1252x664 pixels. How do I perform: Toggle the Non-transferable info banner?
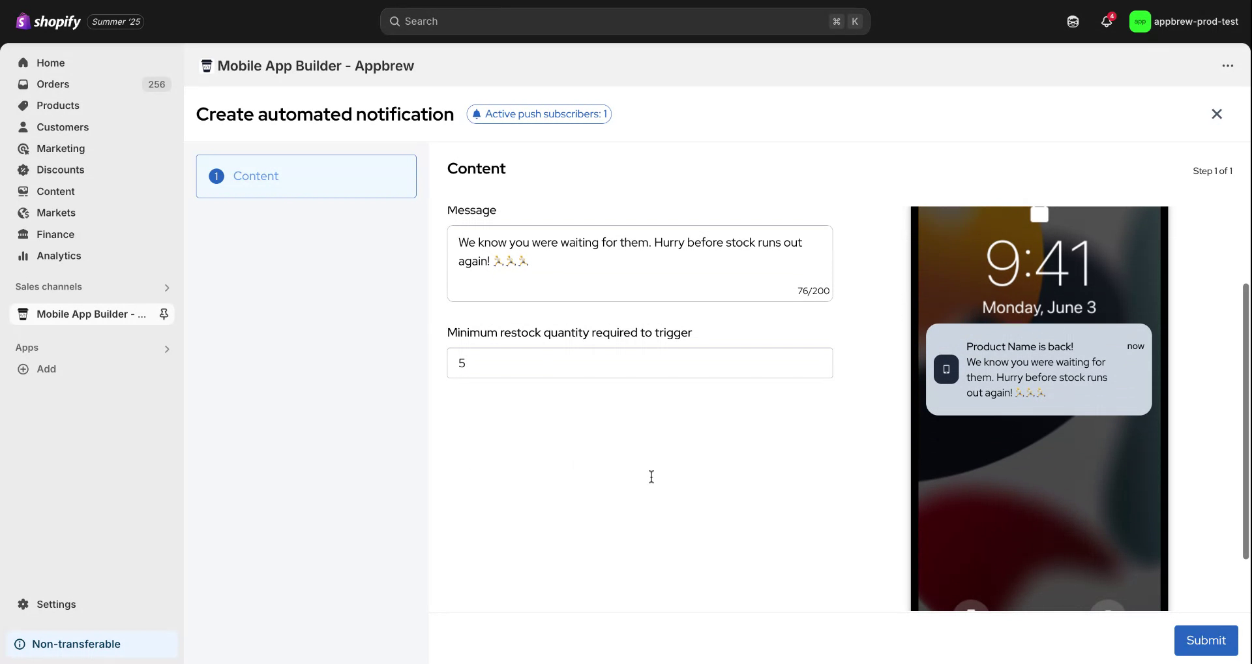76,644
